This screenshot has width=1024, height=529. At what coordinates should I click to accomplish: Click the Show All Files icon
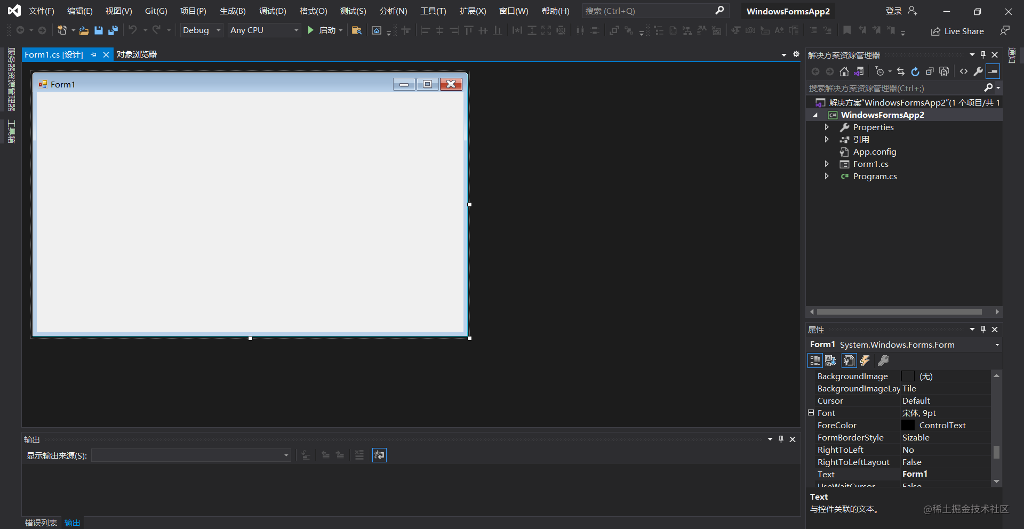tap(944, 71)
